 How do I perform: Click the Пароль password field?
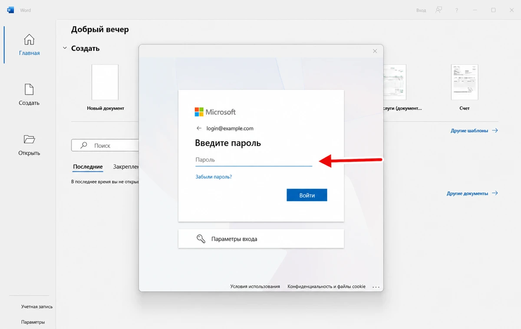(254, 160)
